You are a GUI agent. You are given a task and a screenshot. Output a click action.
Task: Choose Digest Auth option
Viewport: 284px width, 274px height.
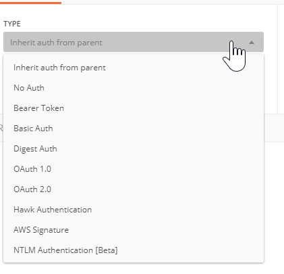pyautogui.click(x=134, y=149)
